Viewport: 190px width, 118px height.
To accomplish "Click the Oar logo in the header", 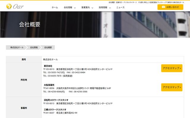I will point(15,6).
